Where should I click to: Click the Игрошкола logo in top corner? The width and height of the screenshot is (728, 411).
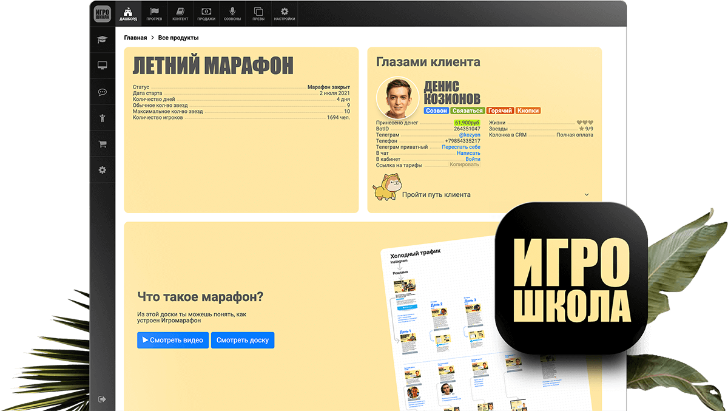(102, 14)
